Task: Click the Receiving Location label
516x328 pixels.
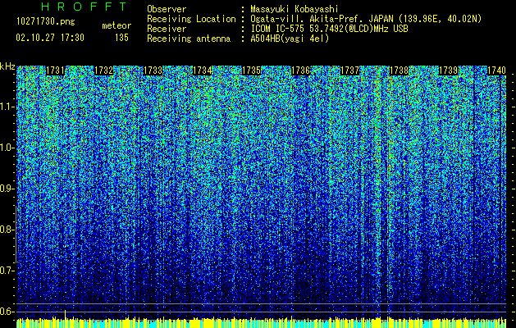Action: click(191, 20)
